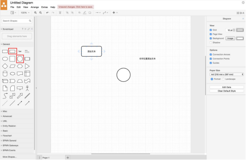The image size is (246, 160).
Task: Click Clear Default Style button
Action: [x=226, y=91]
